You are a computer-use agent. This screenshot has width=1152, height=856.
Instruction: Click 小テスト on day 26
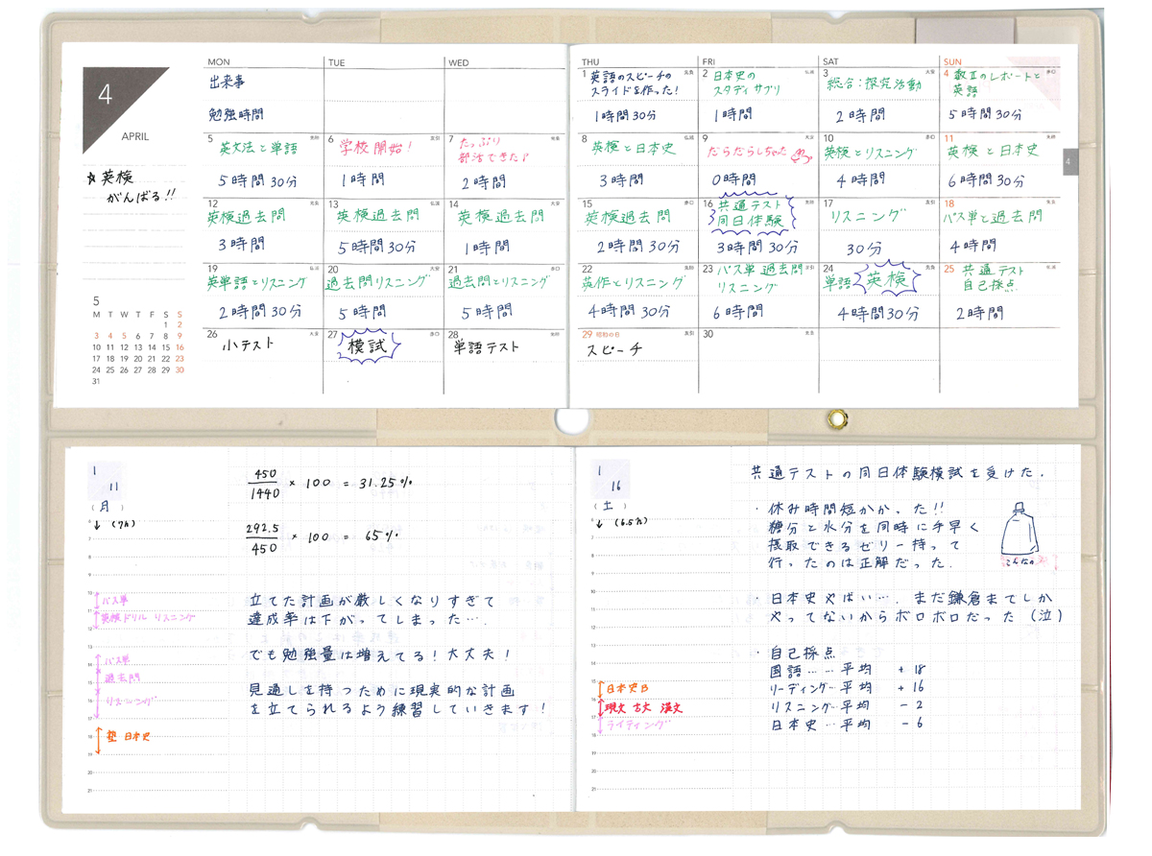coord(250,345)
